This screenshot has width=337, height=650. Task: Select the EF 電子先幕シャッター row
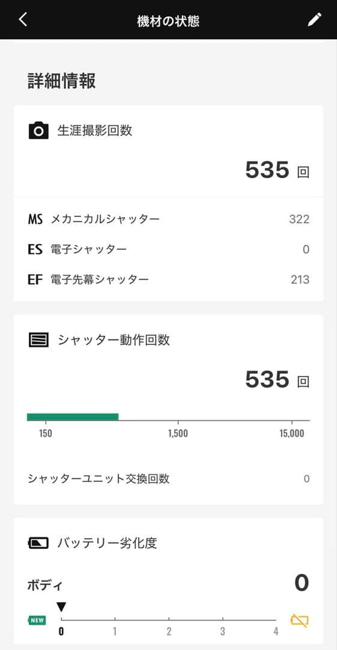click(168, 279)
